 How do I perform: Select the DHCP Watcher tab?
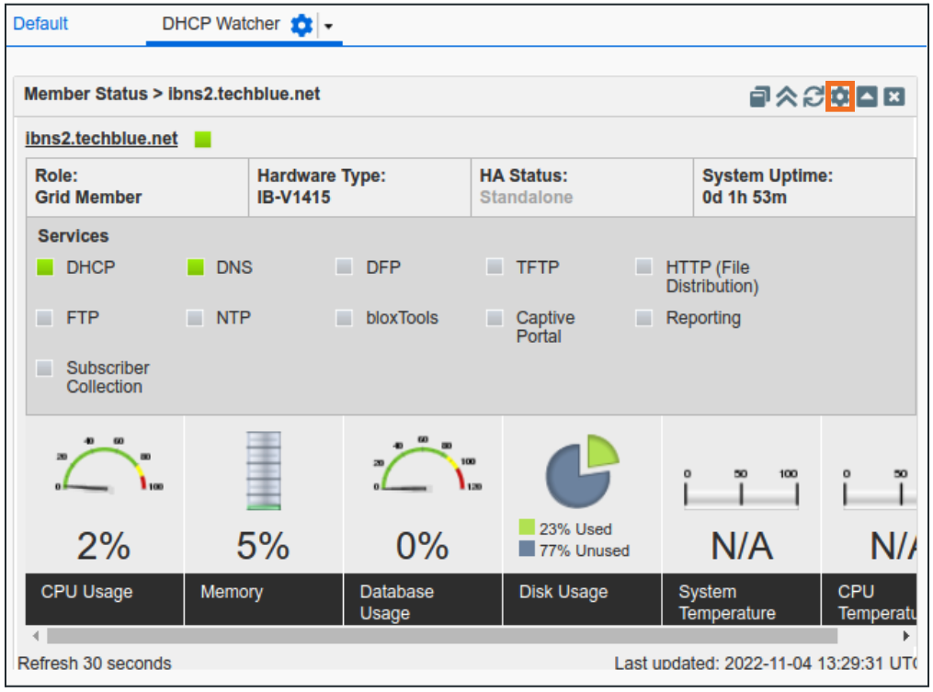pyautogui.click(x=225, y=25)
